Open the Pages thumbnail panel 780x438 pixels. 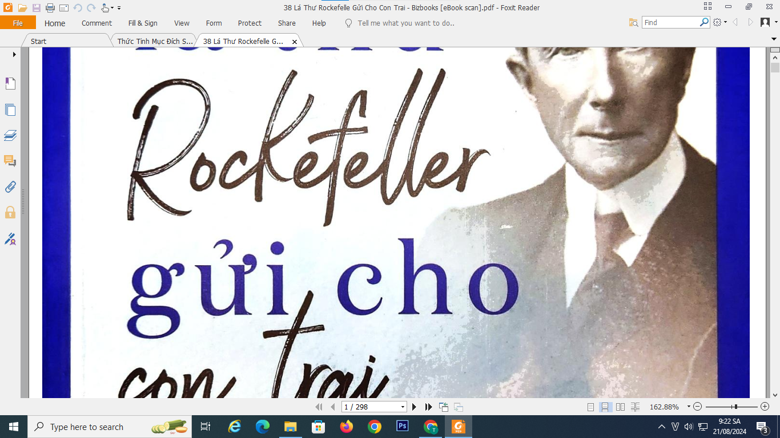(x=10, y=110)
